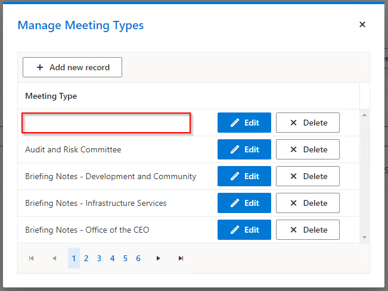Viewport: 388px width, 291px height.
Task: Jump to the last page icon
Action: (181, 258)
